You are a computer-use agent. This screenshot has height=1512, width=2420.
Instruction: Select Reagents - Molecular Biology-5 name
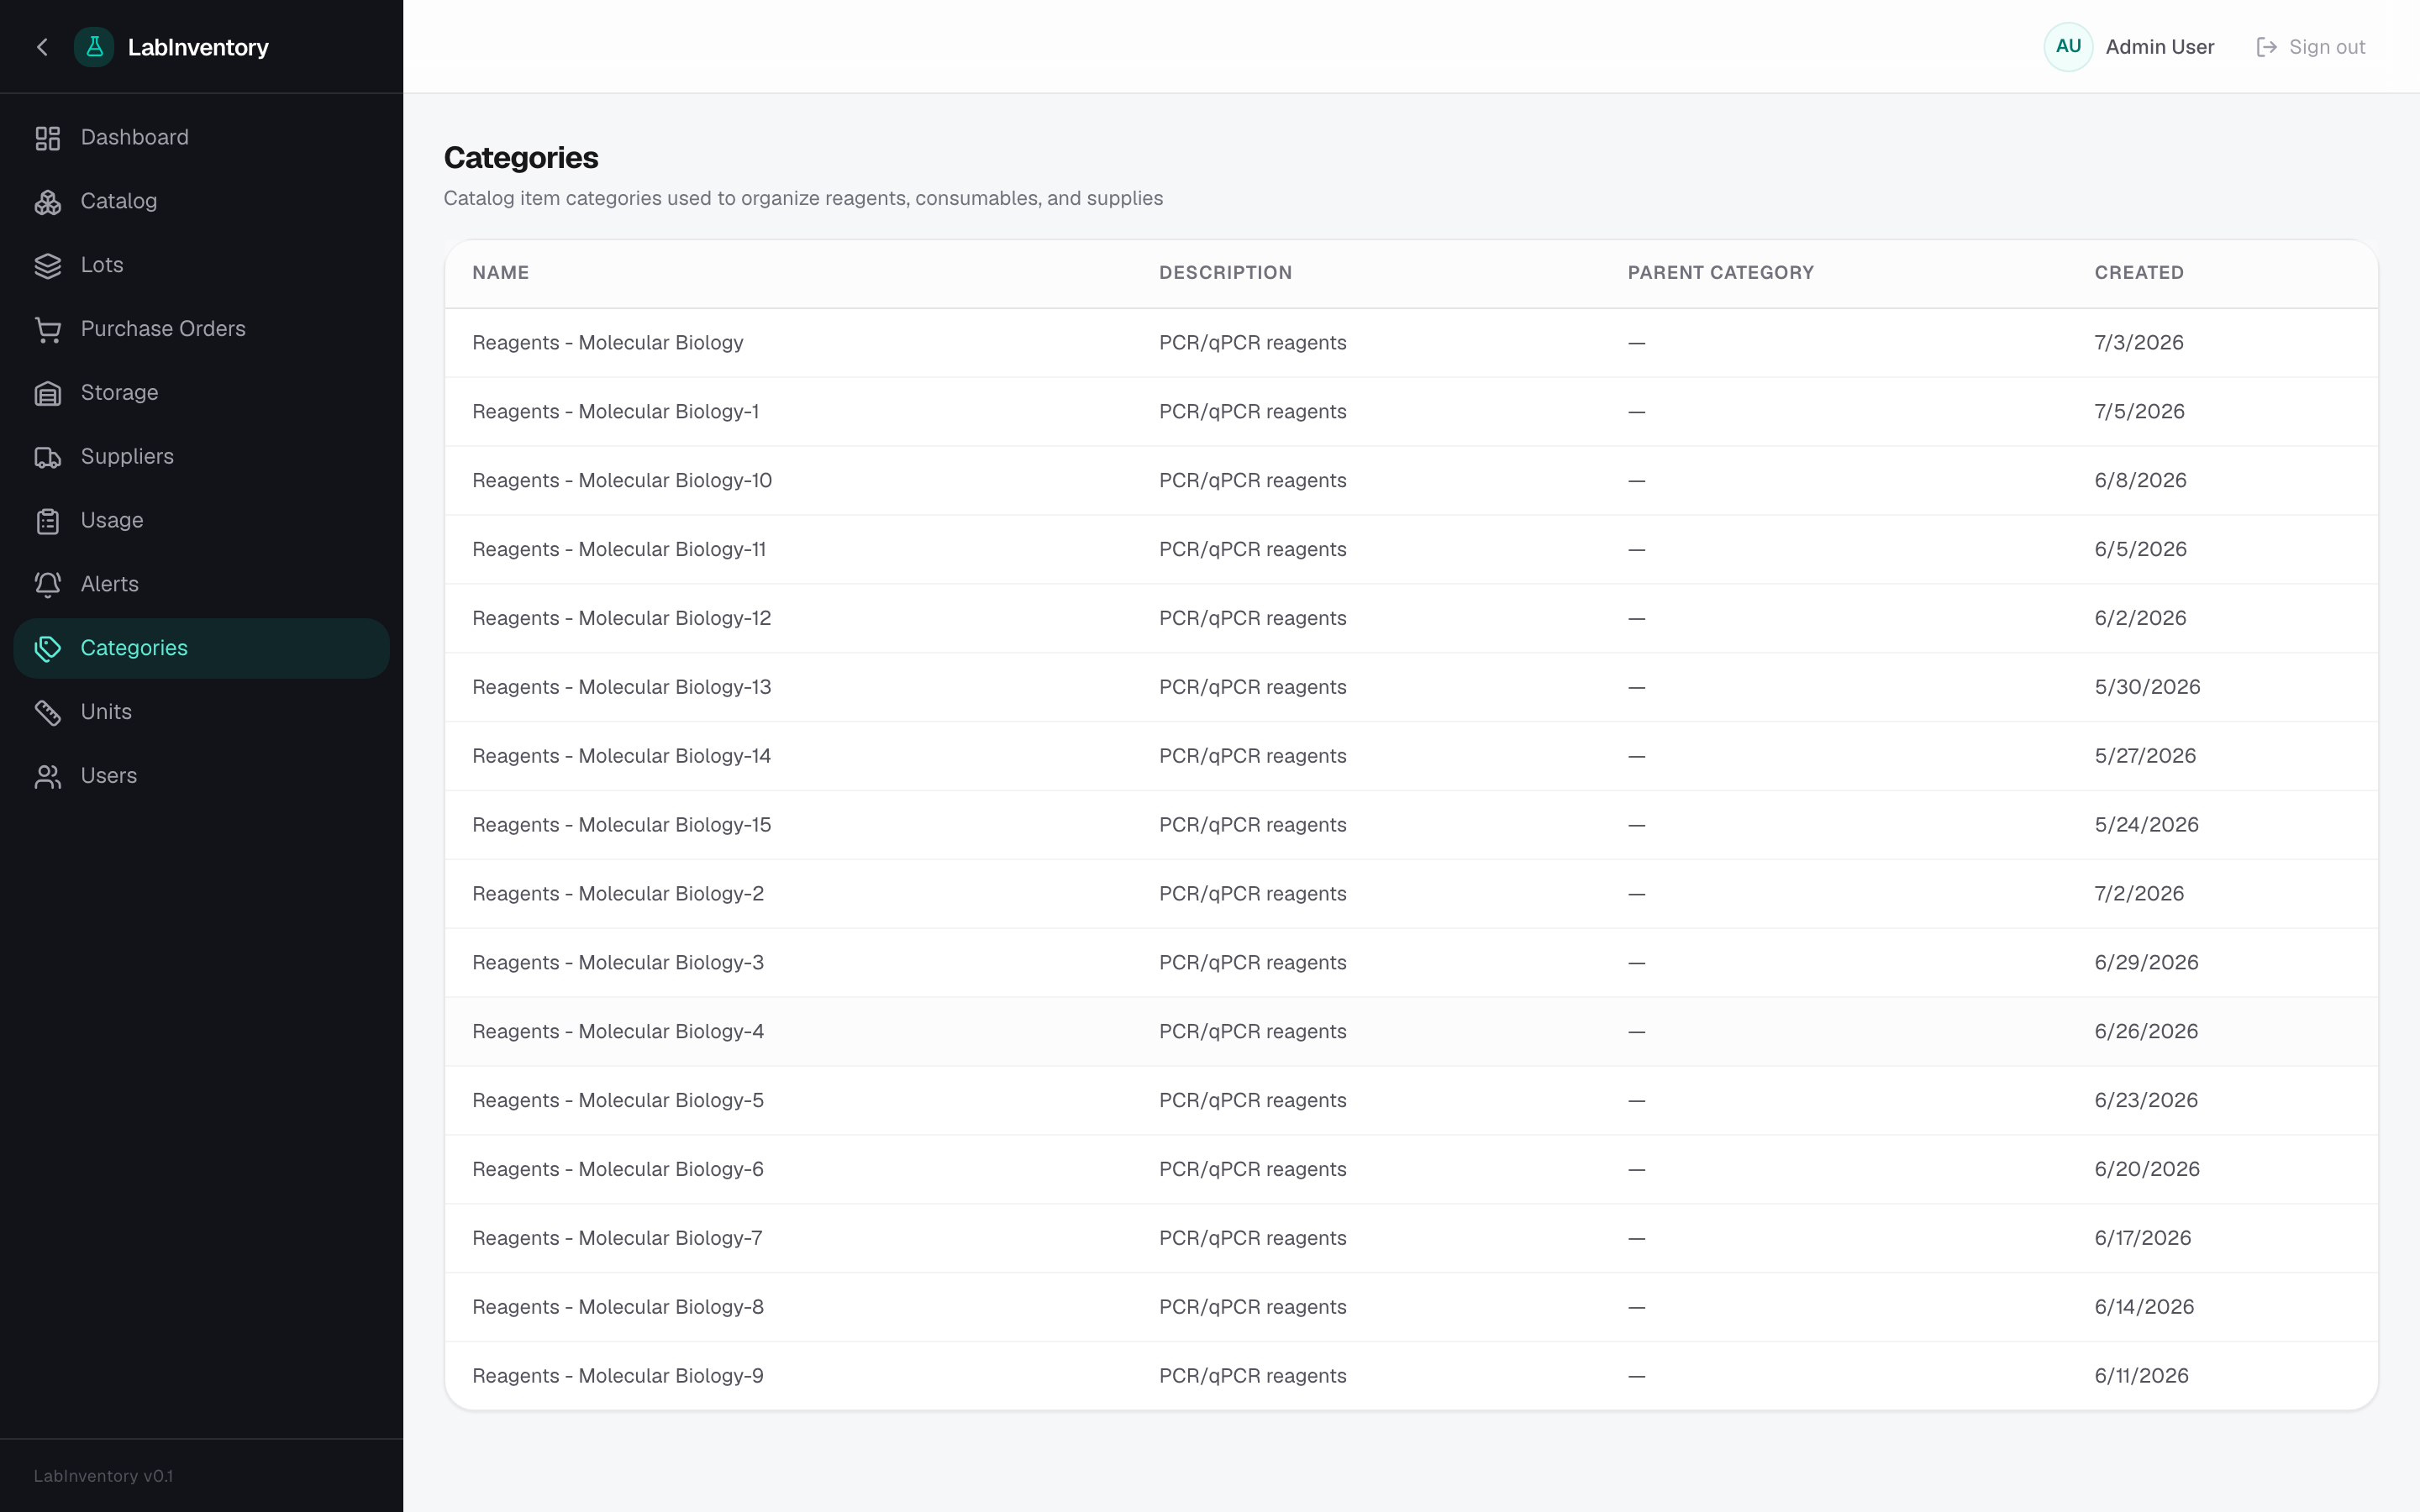618,1102
